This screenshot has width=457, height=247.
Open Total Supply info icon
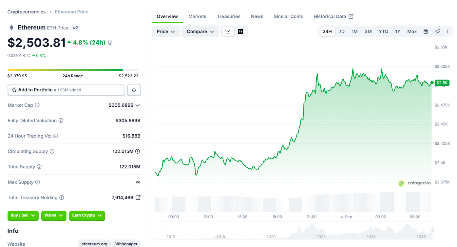39,167
